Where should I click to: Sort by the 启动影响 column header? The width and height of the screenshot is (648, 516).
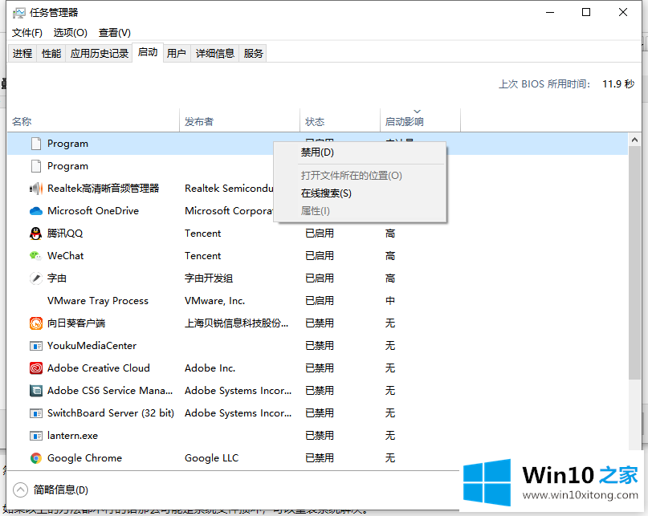pos(420,121)
